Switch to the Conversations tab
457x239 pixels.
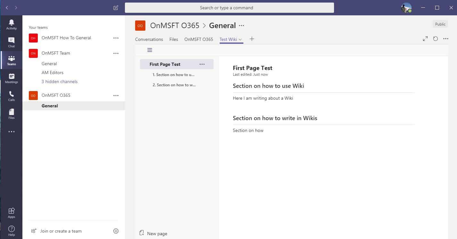(149, 39)
